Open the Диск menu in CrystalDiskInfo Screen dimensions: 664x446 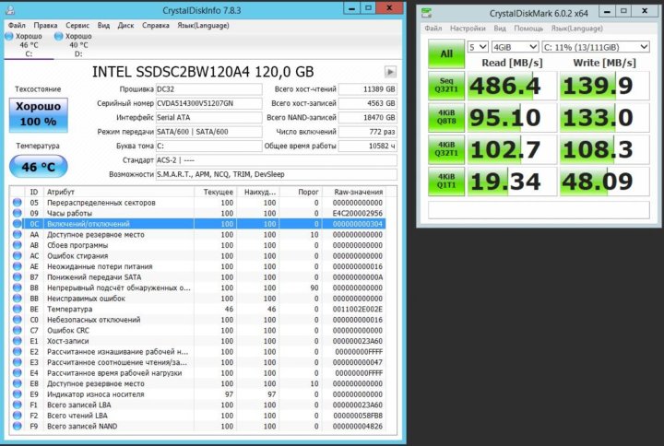127,26
